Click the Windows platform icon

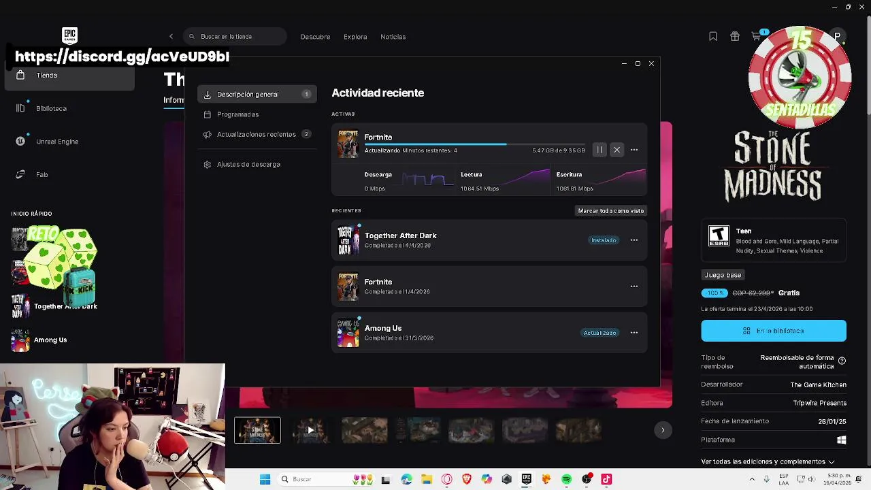[x=842, y=440]
